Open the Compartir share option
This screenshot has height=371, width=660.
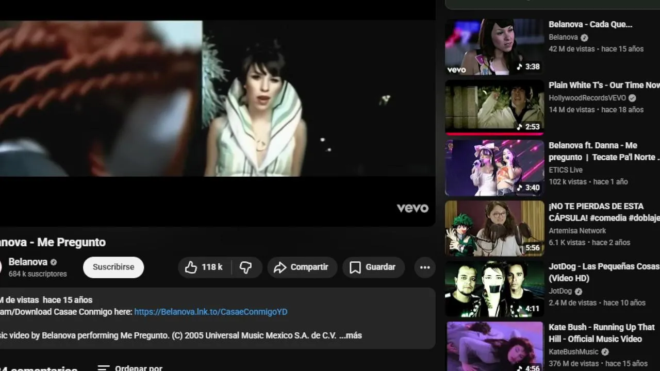click(x=302, y=267)
